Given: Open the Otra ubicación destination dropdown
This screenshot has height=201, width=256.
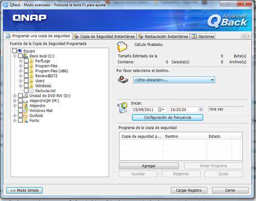Looking at the screenshot, I should [x=174, y=80].
